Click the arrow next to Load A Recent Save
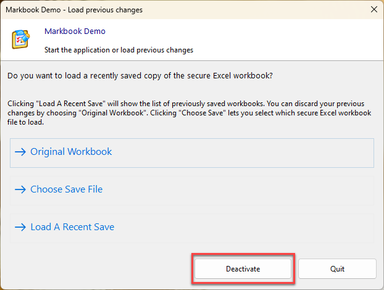Screen dimensions: 384x290 20,227
